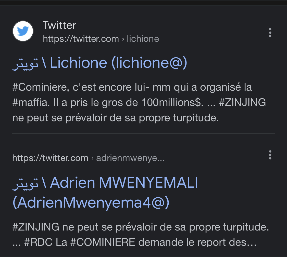The width and height of the screenshot is (287, 257).
Task: Click the #maffia hashtag text
Action: point(31,102)
